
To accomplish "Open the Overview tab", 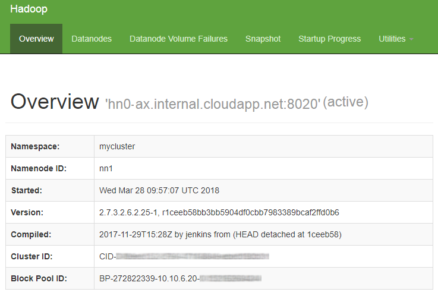I will coord(36,39).
